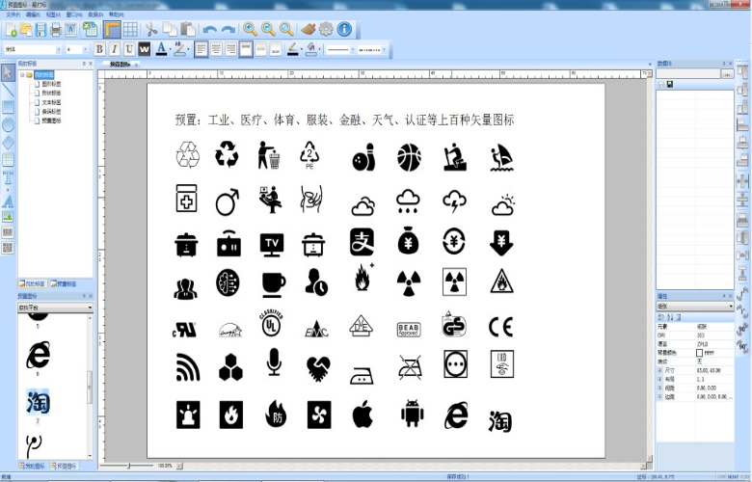Screen dimensions: 752x482
Task: Expand the size row showing 65.00, 45.00
Action: (659, 371)
